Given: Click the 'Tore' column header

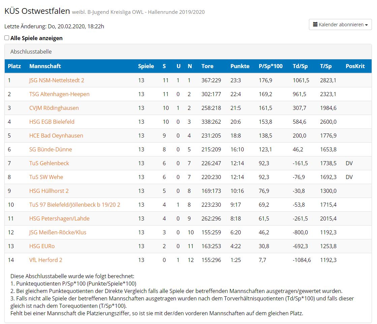Looking at the screenshot, I should (208, 66).
